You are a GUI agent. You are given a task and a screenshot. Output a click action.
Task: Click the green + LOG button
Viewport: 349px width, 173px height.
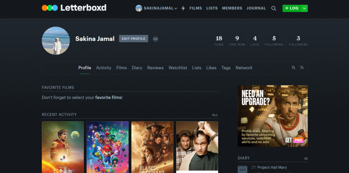pyautogui.click(x=292, y=8)
